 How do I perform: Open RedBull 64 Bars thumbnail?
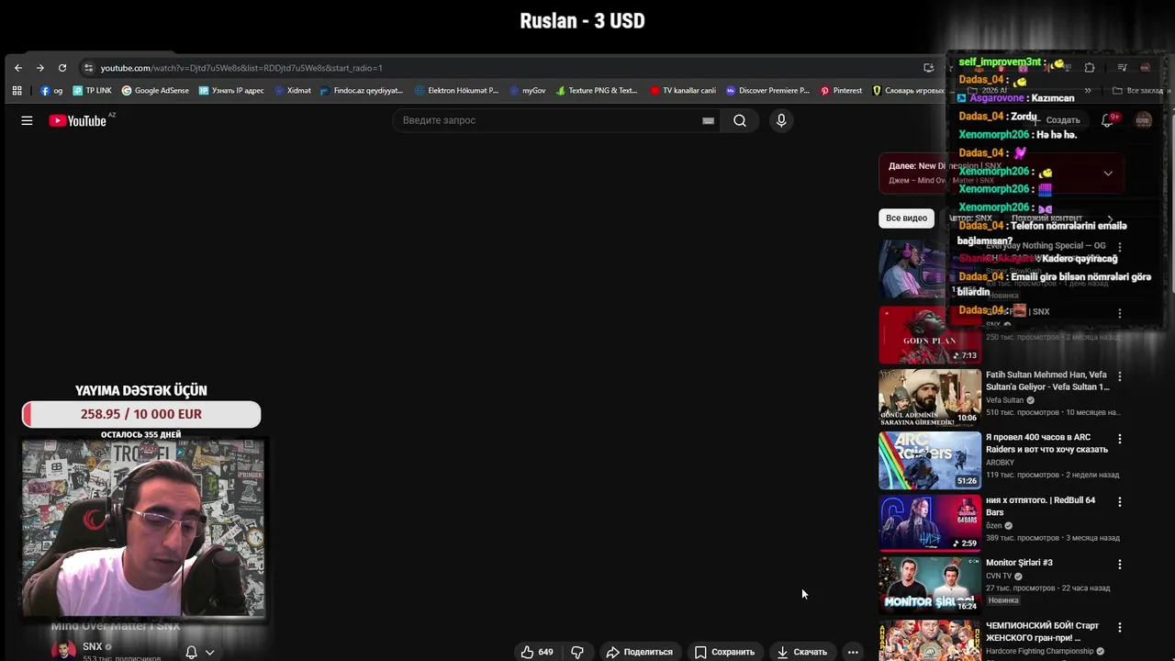930,522
